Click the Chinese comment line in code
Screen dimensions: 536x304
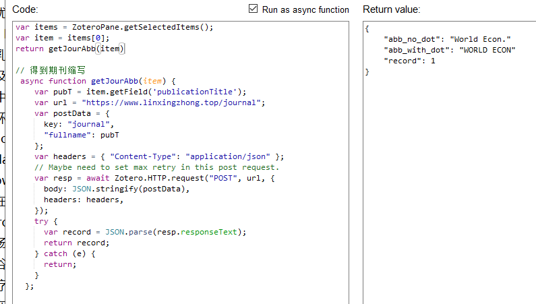[51, 70]
